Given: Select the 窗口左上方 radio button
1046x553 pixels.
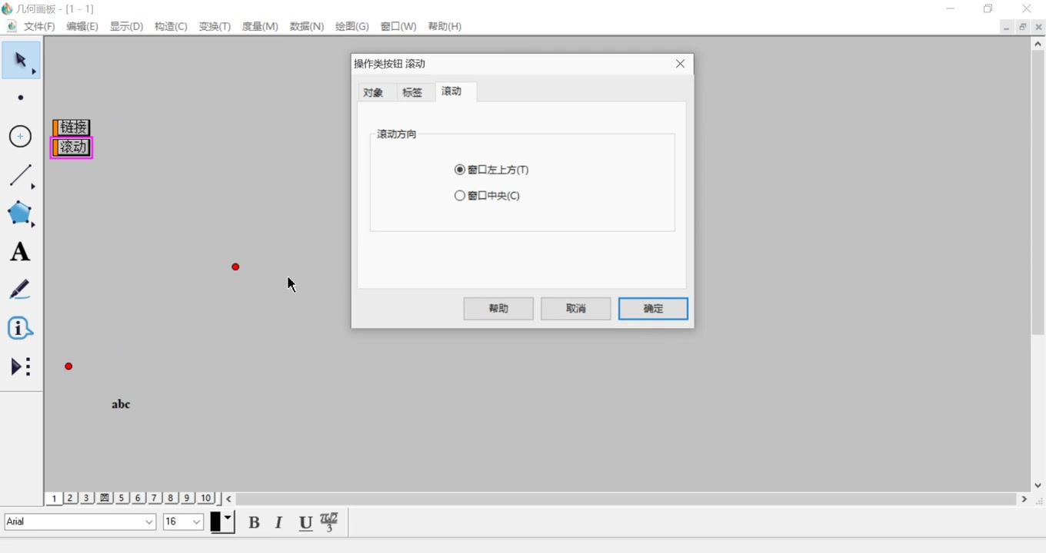Looking at the screenshot, I should tap(459, 169).
